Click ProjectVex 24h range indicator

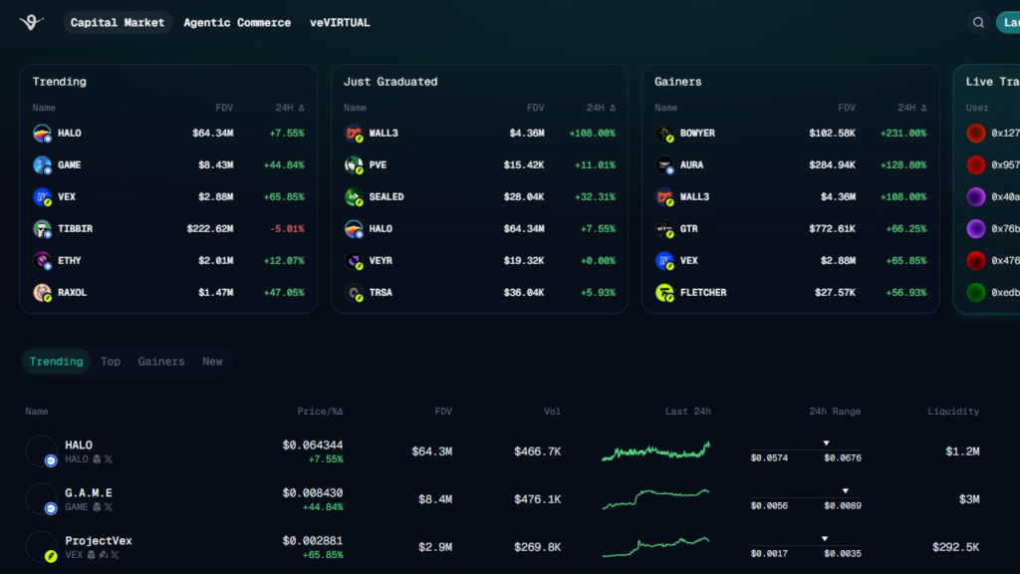[806, 547]
